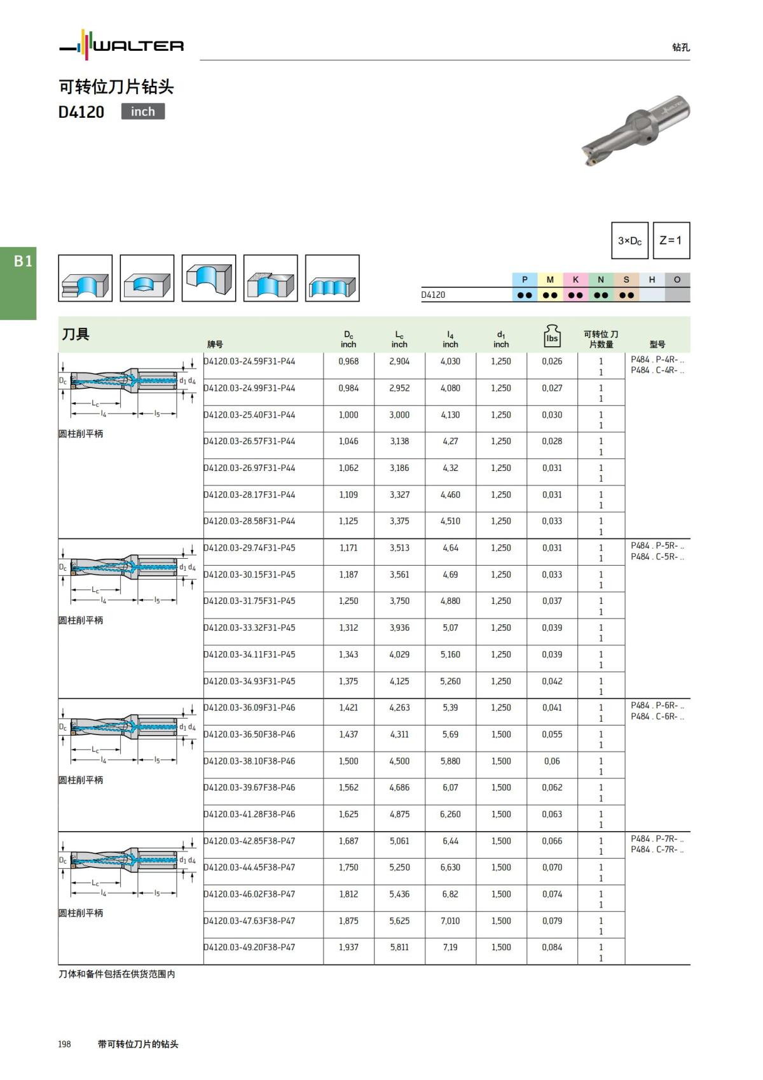Image resolution: width=763 pixels, height=1080 pixels.
Task: Click Lc value 3,000
Action: [399, 414]
